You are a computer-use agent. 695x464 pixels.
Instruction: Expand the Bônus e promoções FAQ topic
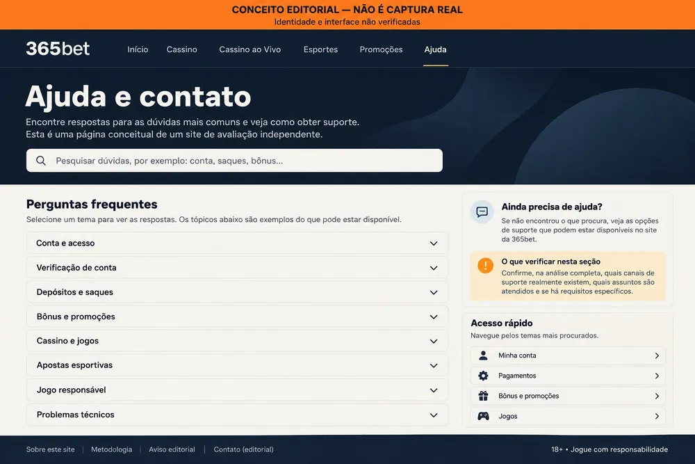(237, 317)
